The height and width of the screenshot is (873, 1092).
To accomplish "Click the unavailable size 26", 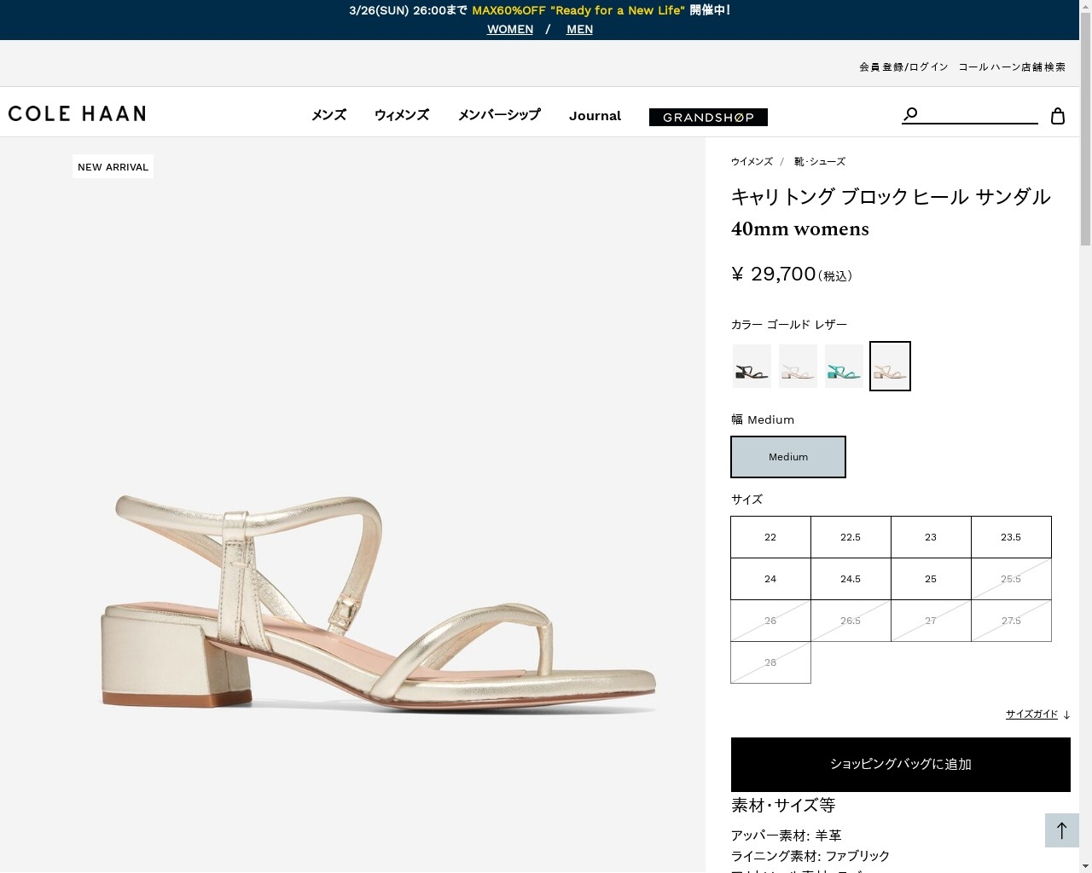I will [x=770, y=621].
